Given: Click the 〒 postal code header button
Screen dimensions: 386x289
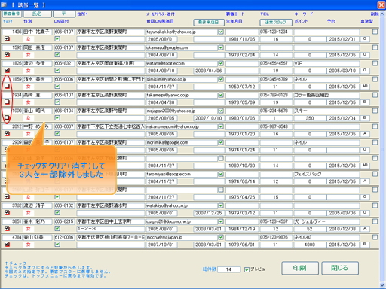Looking at the screenshot, I should pyautogui.click(x=64, y=14).
